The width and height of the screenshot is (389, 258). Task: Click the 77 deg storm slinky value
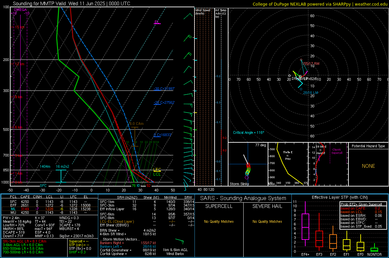point(260,145)
